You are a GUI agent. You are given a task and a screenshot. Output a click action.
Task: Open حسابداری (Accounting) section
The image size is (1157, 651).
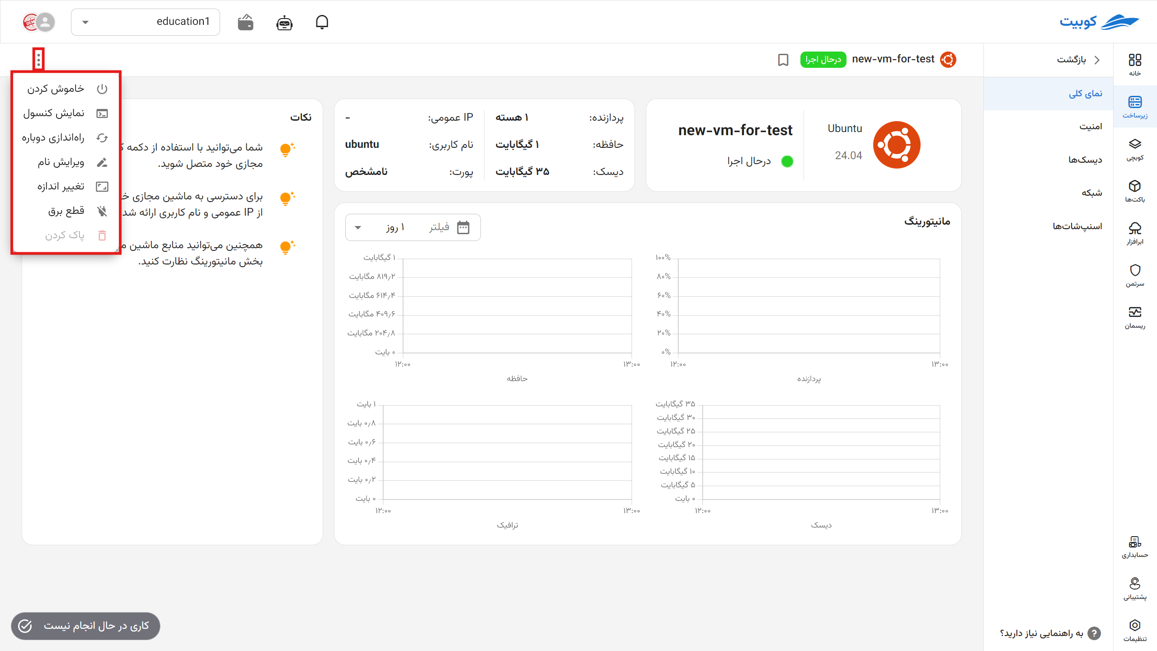(1135, 546)
